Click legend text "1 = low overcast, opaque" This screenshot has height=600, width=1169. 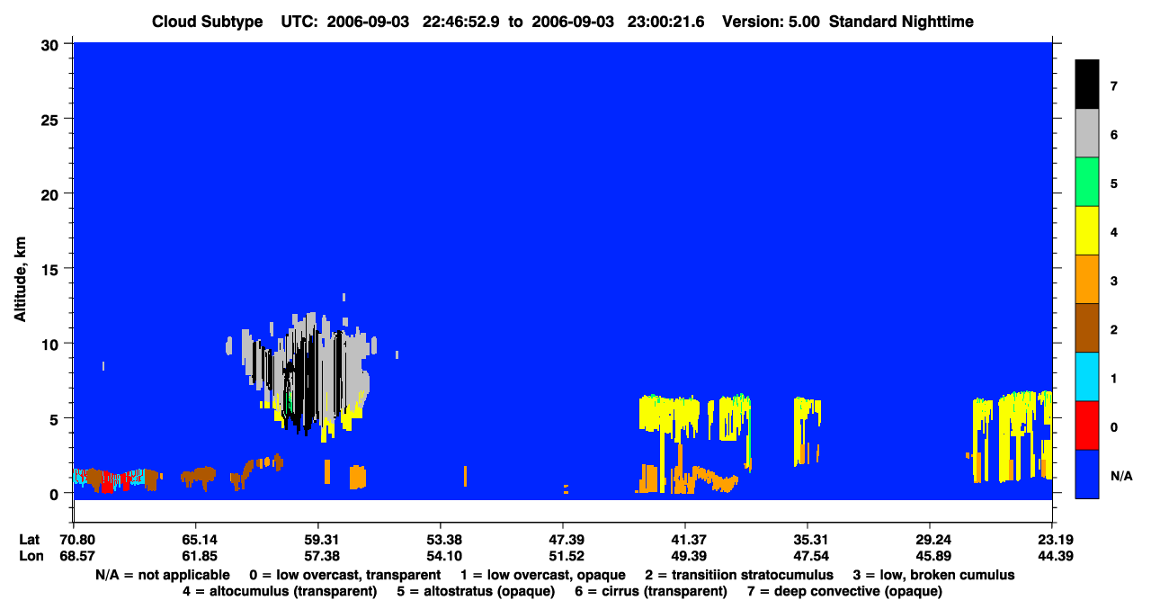545,575
